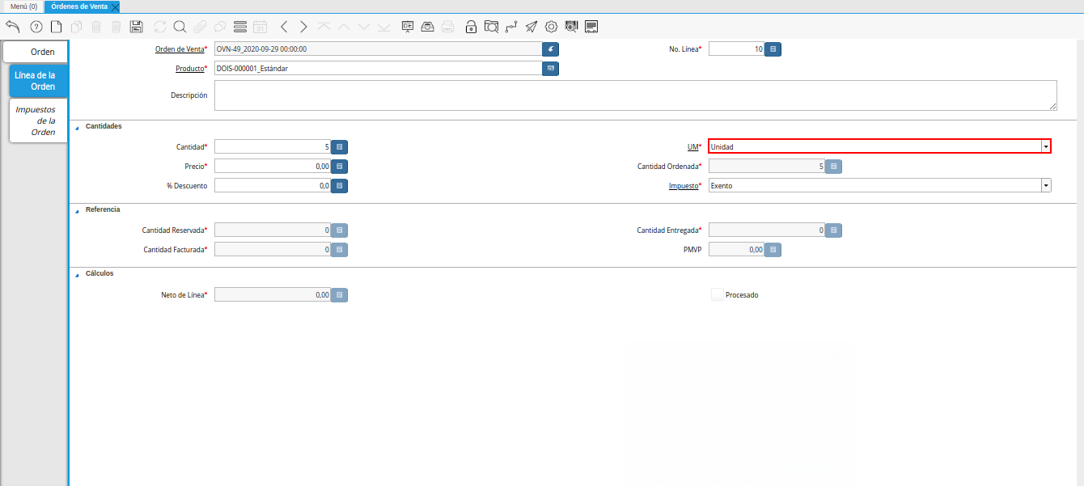This screenshot has width=1084, height=486.
Task: Click the workflow nodes icon
Action: point(511,27)
